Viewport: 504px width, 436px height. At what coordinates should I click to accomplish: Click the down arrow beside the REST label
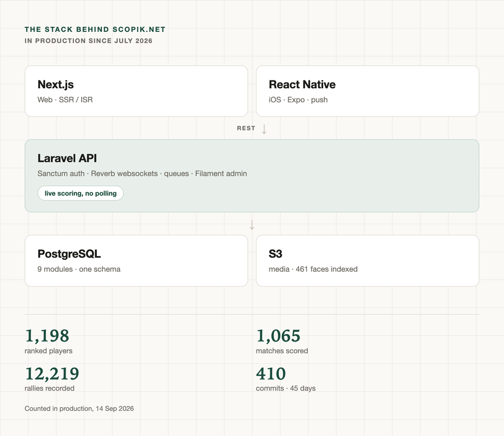point(264,129)
